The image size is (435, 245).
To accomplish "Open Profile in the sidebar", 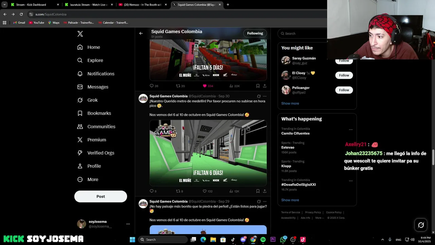I will click(89, 166).
